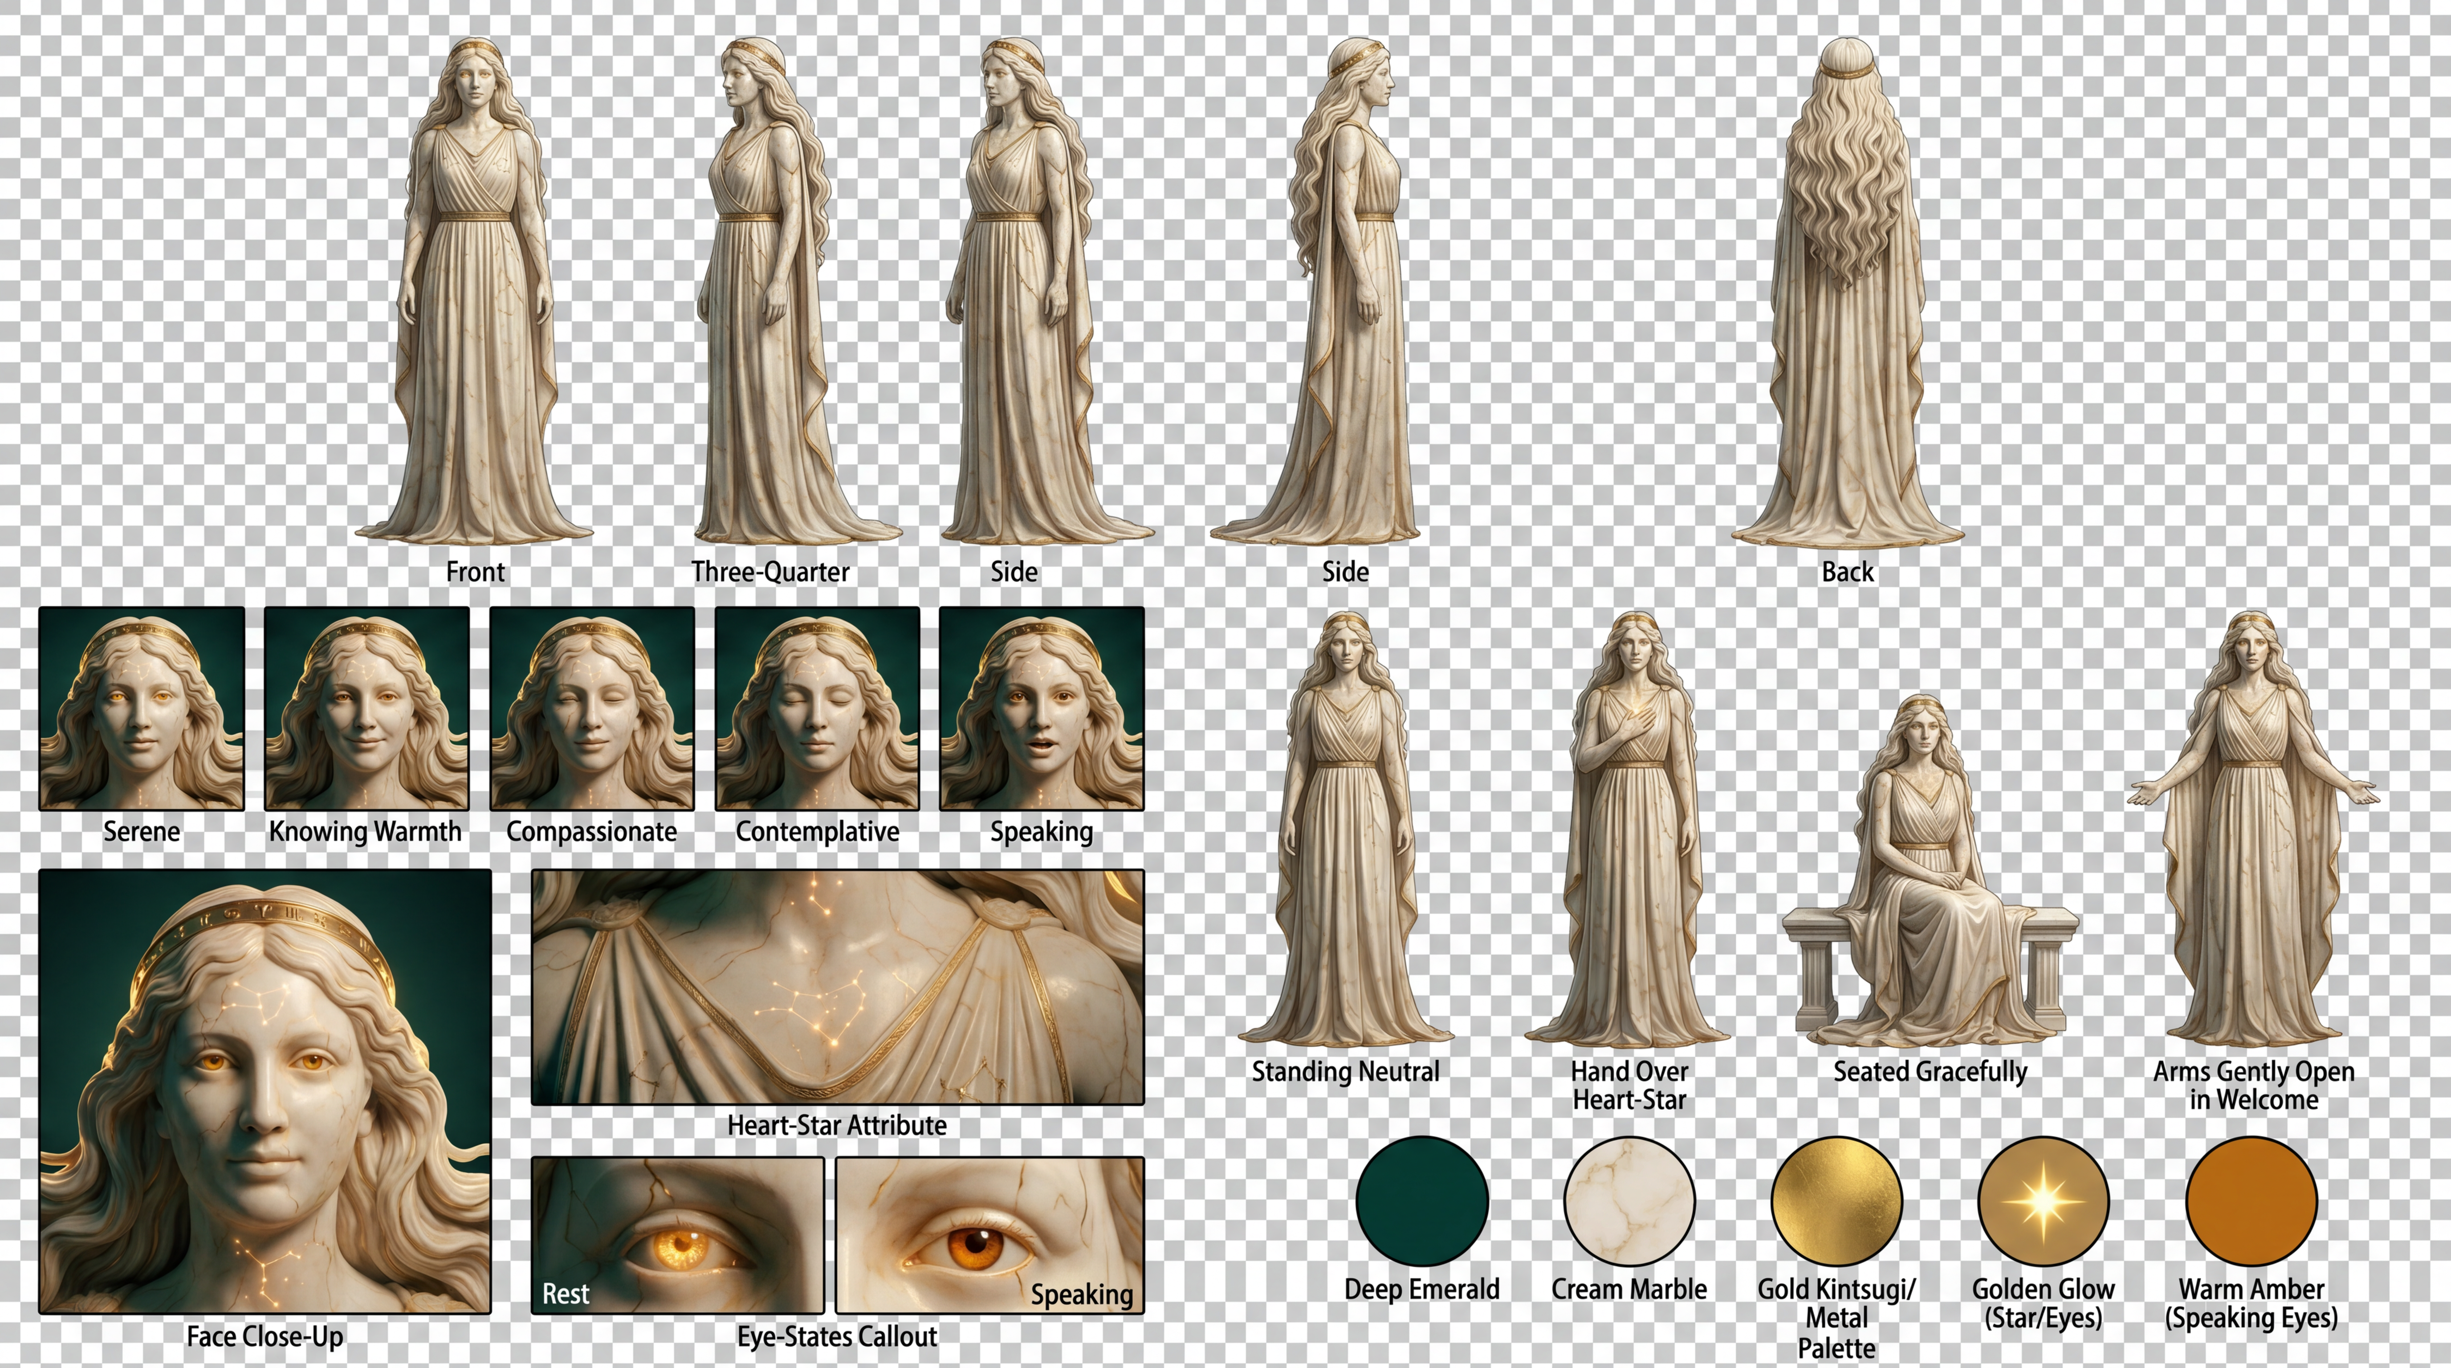Click the Gold Kintsugi metal swatch

pos(1836,1201)
